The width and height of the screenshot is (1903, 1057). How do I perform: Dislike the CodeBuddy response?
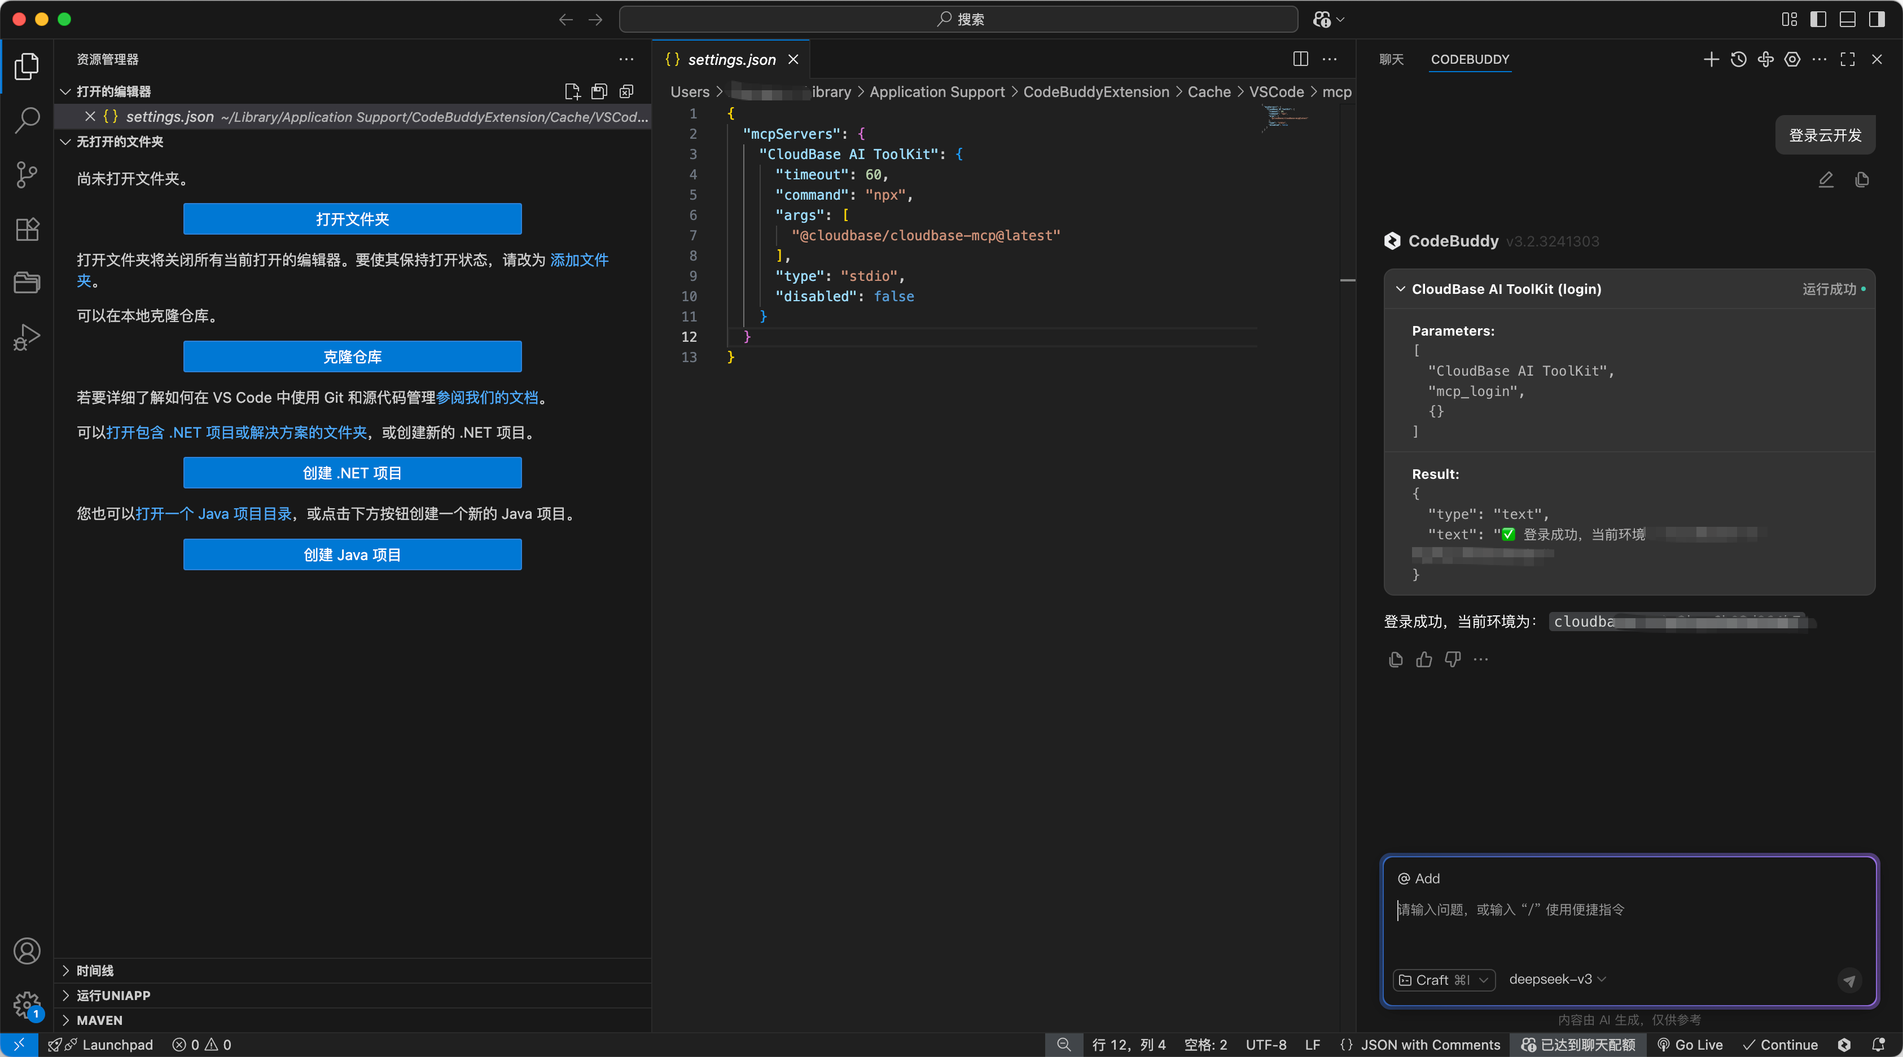pos(1453,659)
